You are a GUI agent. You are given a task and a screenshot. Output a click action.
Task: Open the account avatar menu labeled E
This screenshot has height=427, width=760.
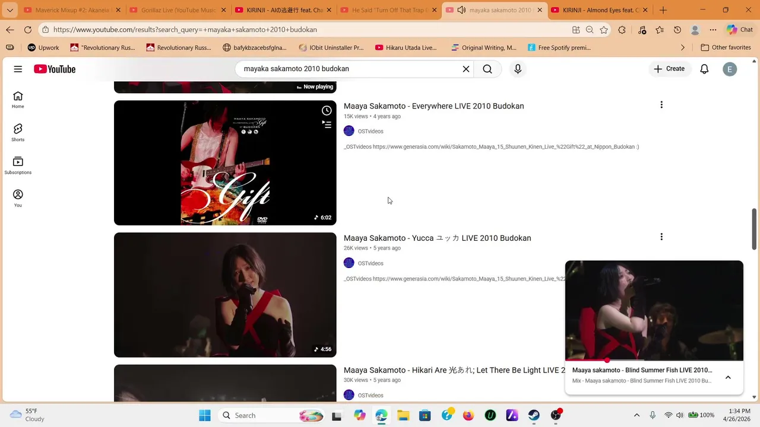pyautogui.click(x=730, y=69)
